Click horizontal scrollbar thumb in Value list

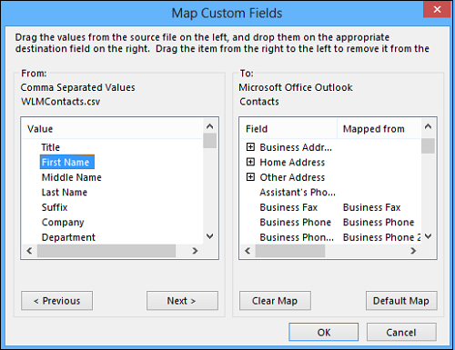click(106, 251)
